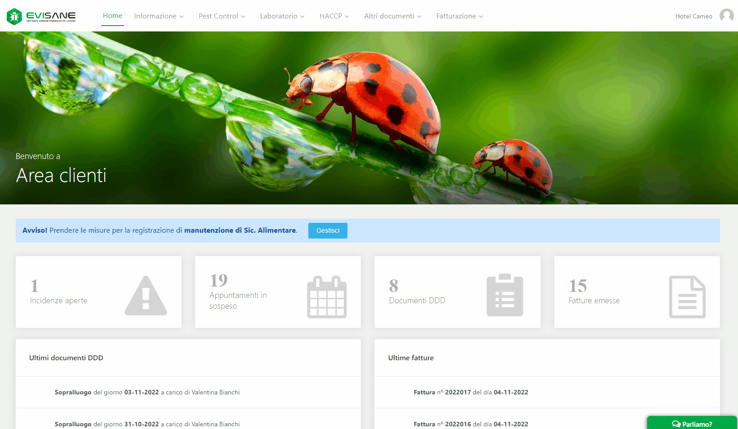Click the invoice document icon
Viewport: 738px width, 429px height.
(687, 297)
